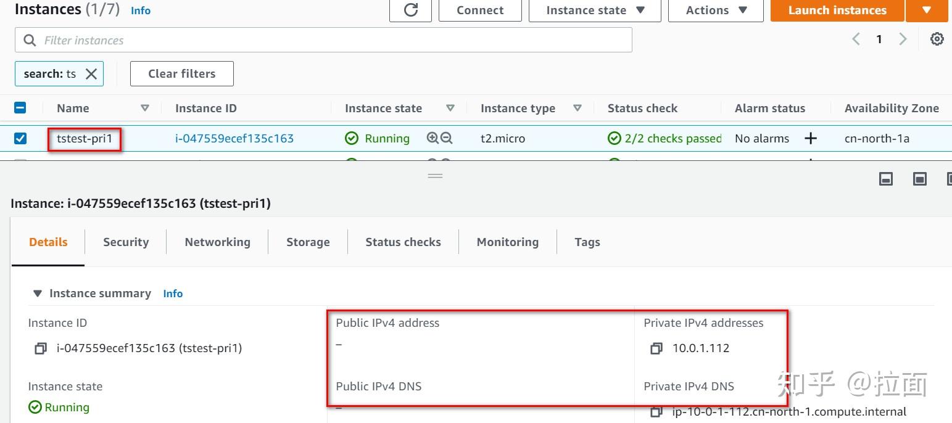Screen dimensions: 952x423
Task: Remove the 'search: ts' filter tag
Action: 91,73
